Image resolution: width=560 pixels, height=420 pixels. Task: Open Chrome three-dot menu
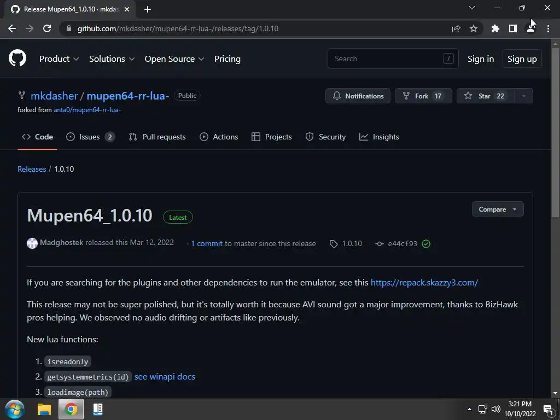548,28
